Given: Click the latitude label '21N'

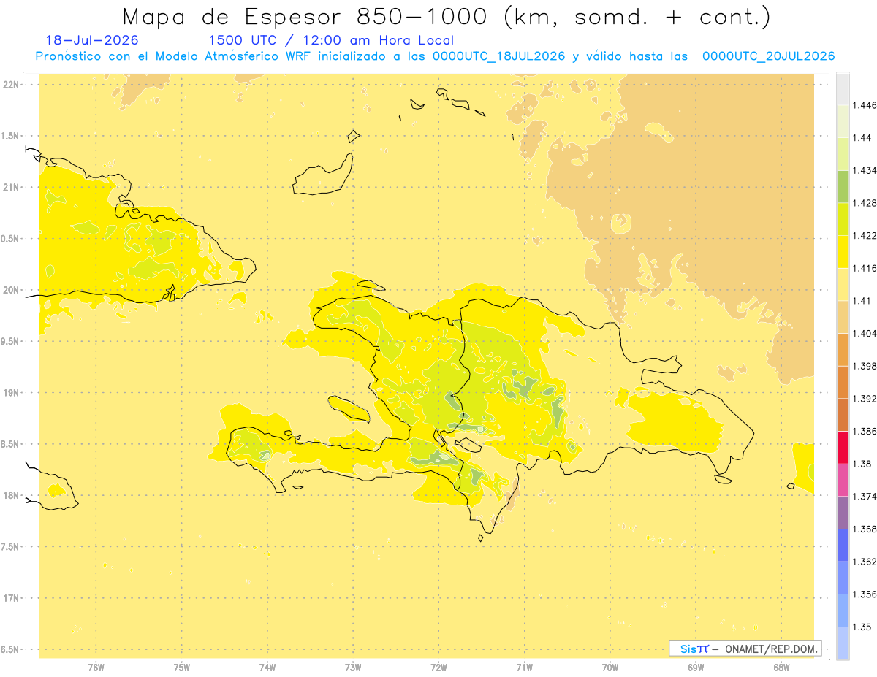Looking at the screenshot, I should tap(12, 187).
